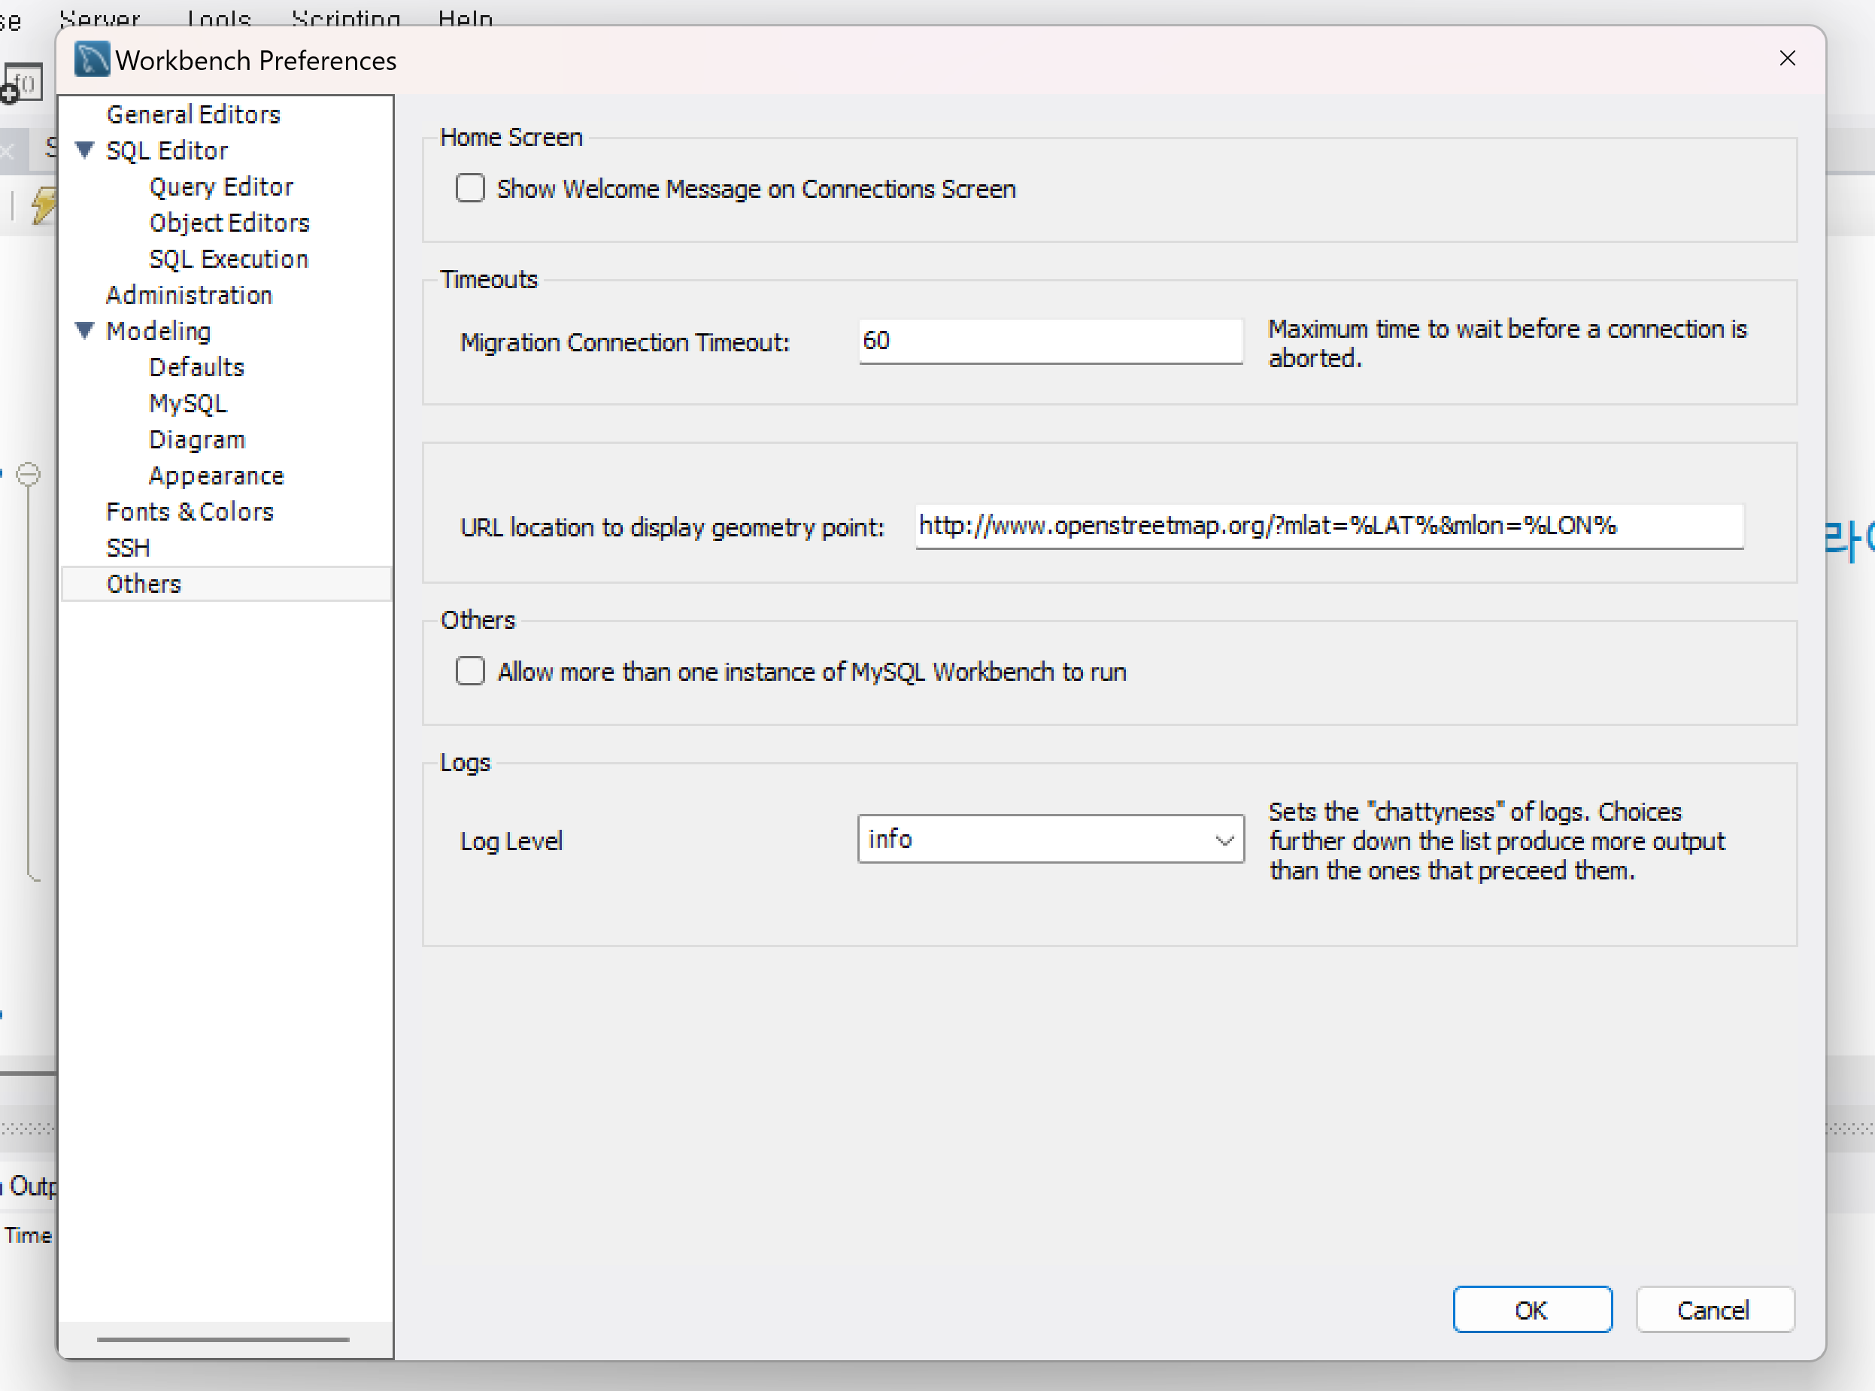This screenshot has width=1875, height=1391.
Task: Close the Workbench Preferences dialog
Action: (1787, 58)
